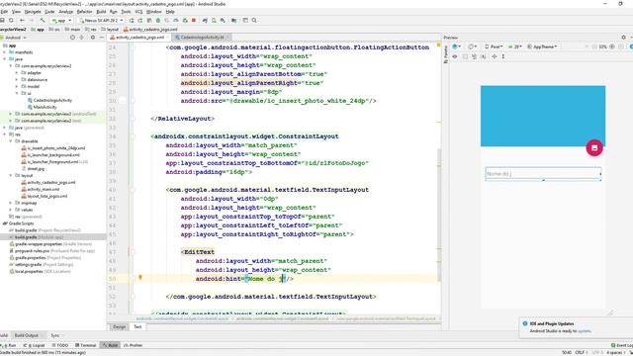Open the Build menu
Screen dimensions: 633x356
[x=101, y=12]
